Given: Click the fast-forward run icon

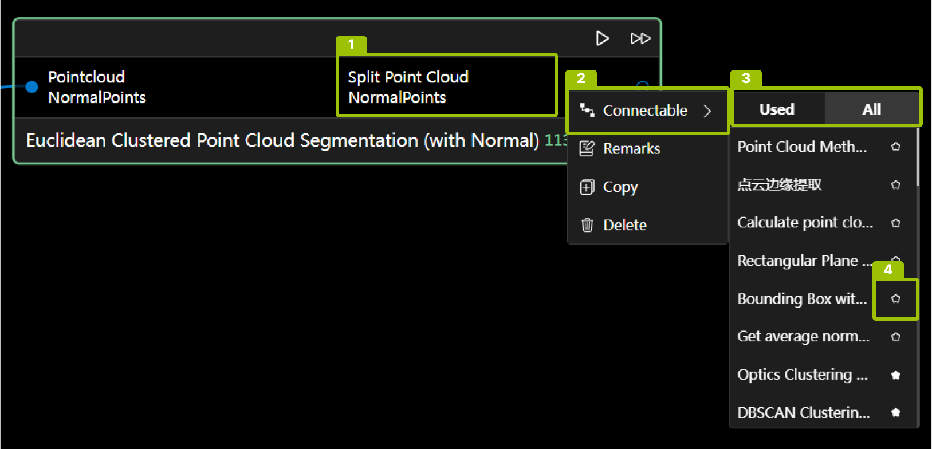Looking at the screenshot, I should 640,38.
